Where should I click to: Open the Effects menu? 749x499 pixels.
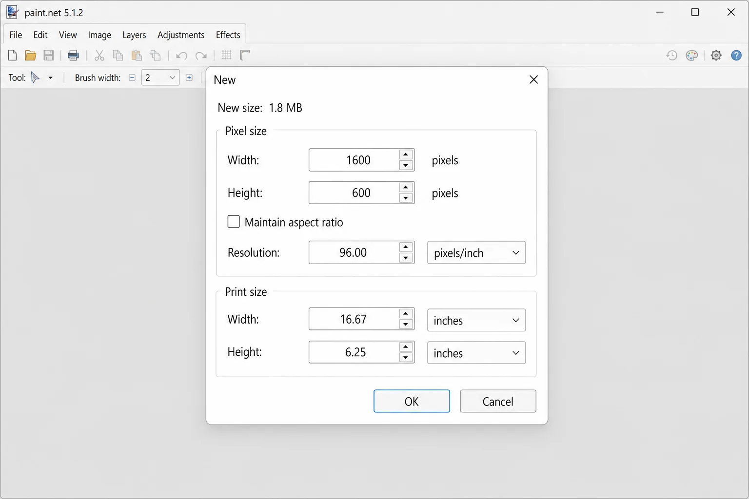[x=228, y=35]
